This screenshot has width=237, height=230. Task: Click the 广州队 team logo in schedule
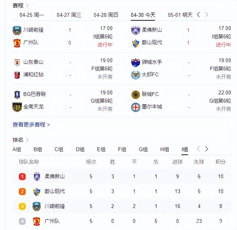[17, 43]
